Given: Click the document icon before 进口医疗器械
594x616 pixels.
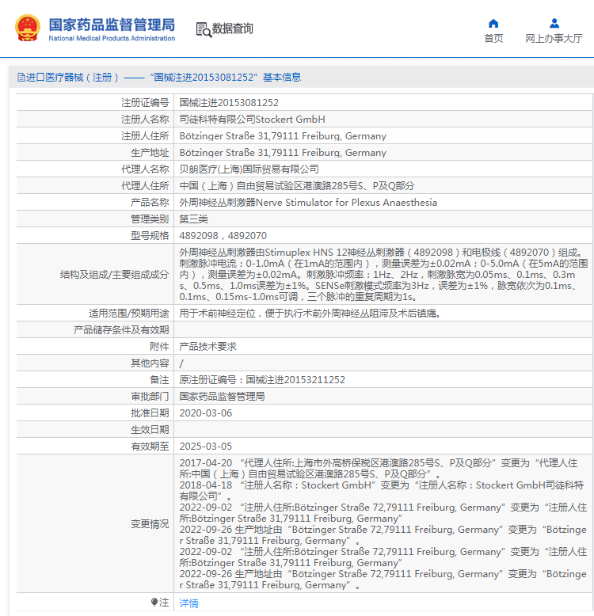Looking at the screenshot, I should coord(21,78).
